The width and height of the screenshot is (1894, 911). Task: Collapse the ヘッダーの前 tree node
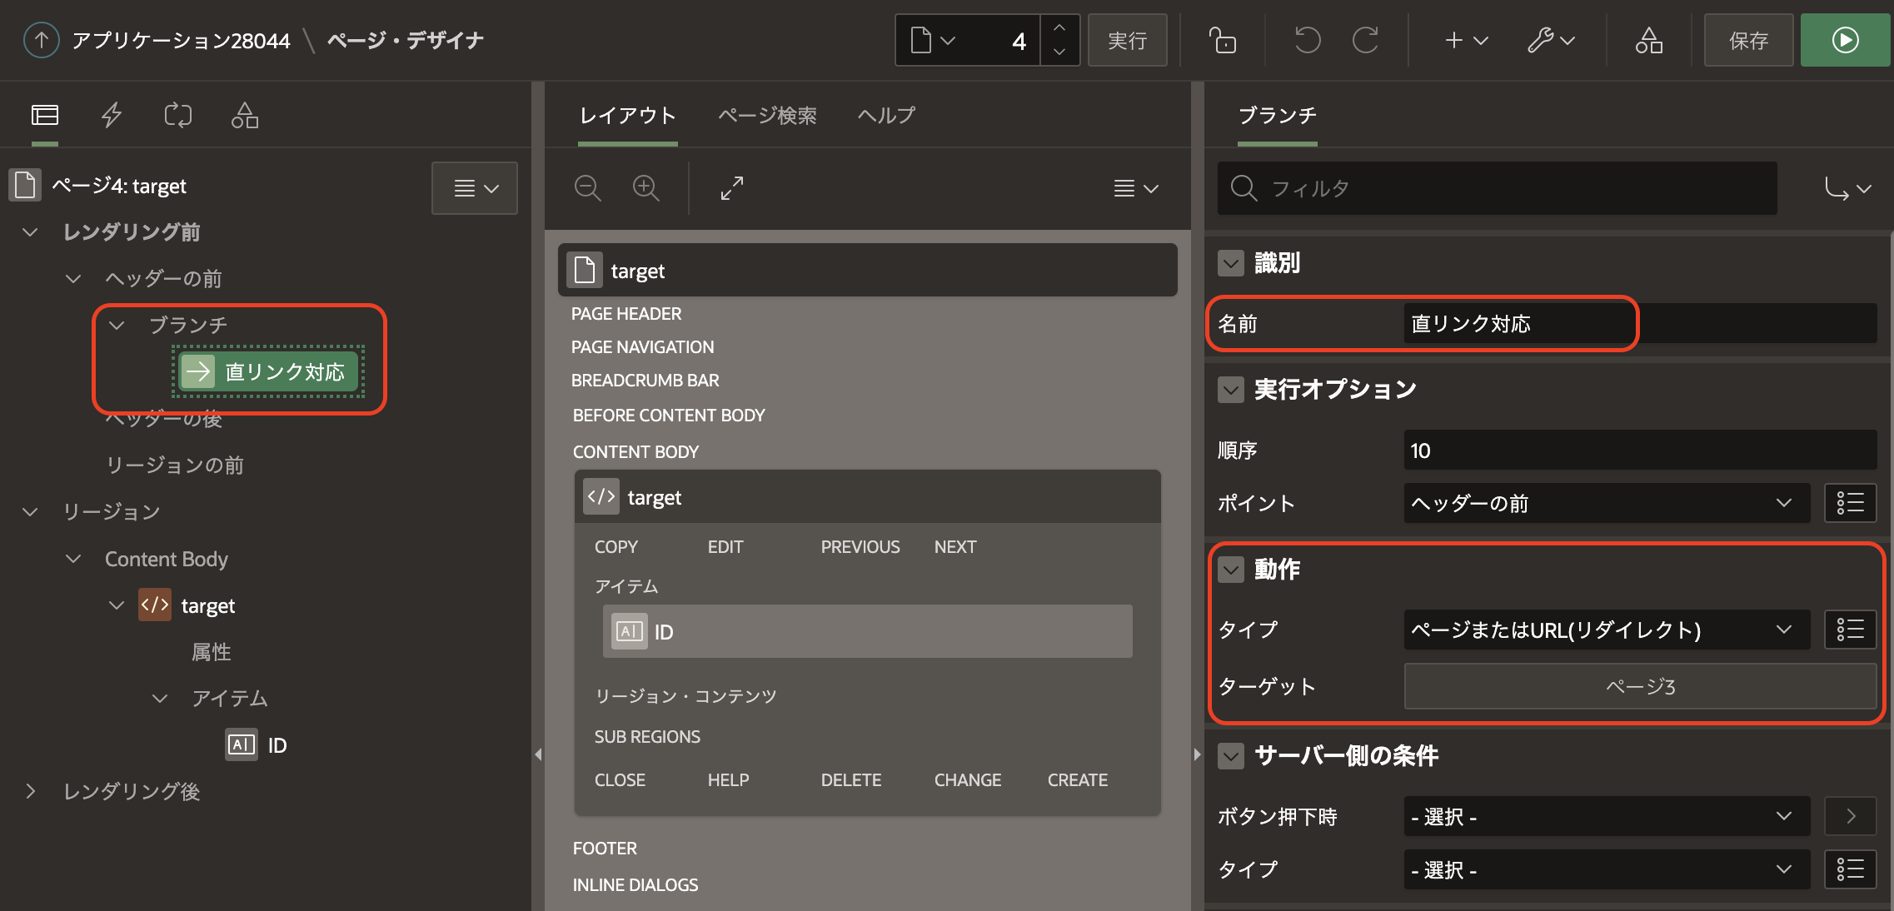[x=73, y=279]
